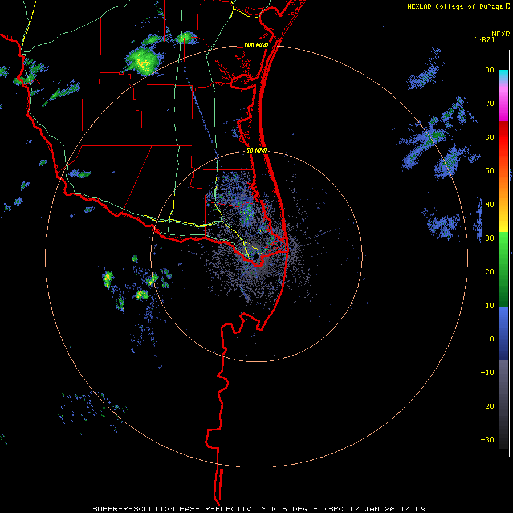Screen dimensions: 513x513
Task: Click the 10 dBZ scale value
Action: (490, 306)
